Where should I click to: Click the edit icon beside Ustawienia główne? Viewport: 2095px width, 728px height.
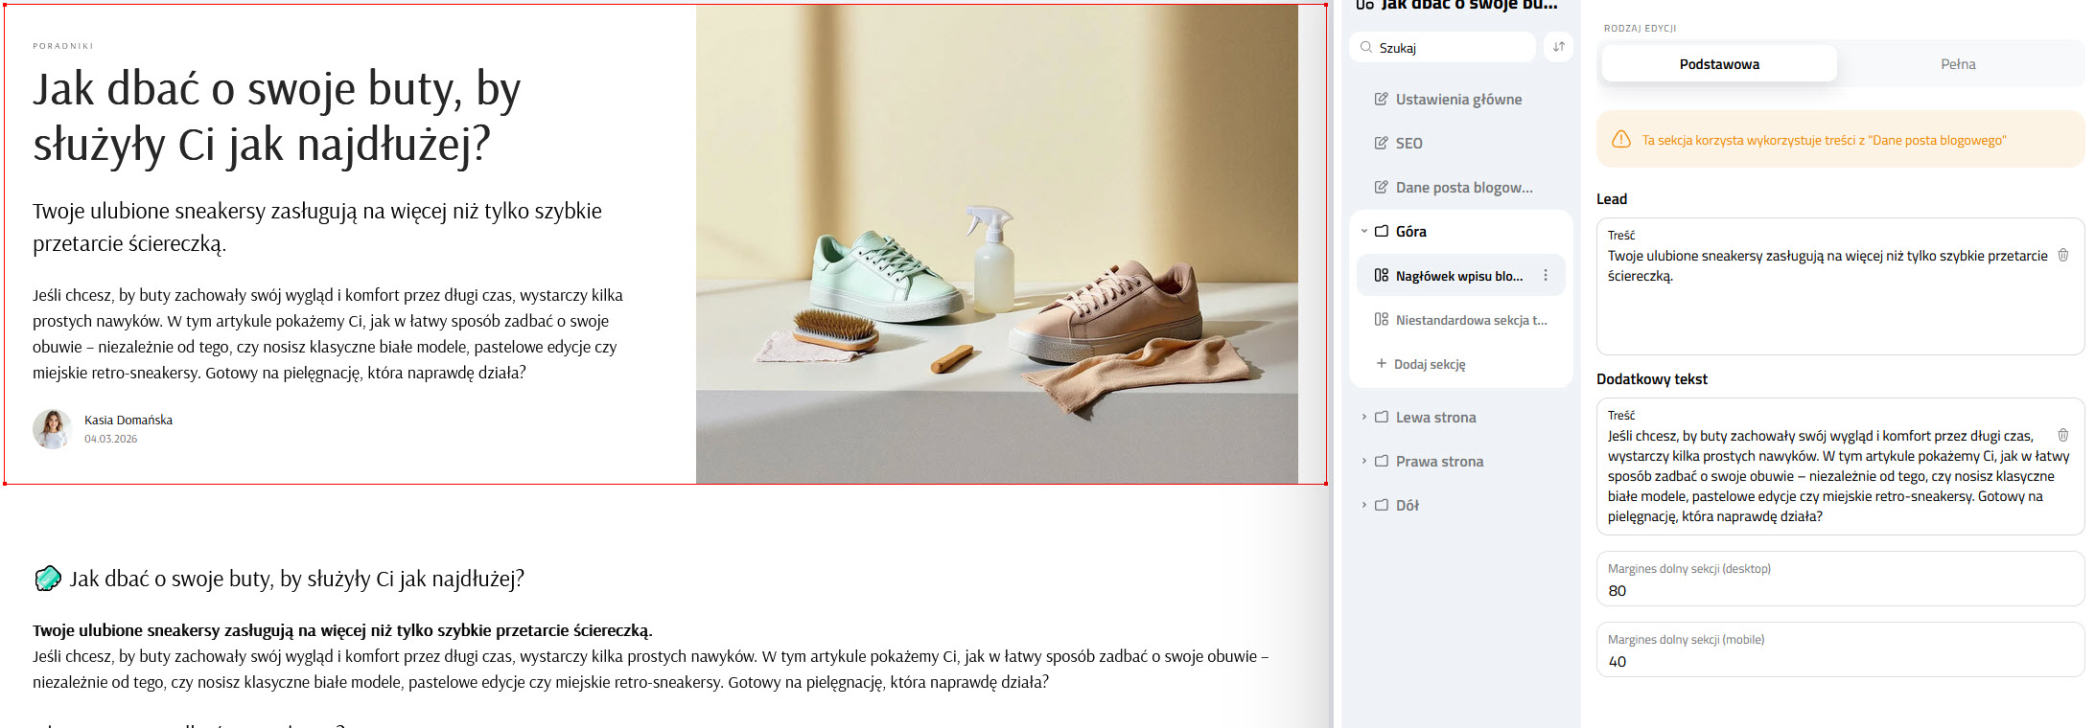[1381, 100]
